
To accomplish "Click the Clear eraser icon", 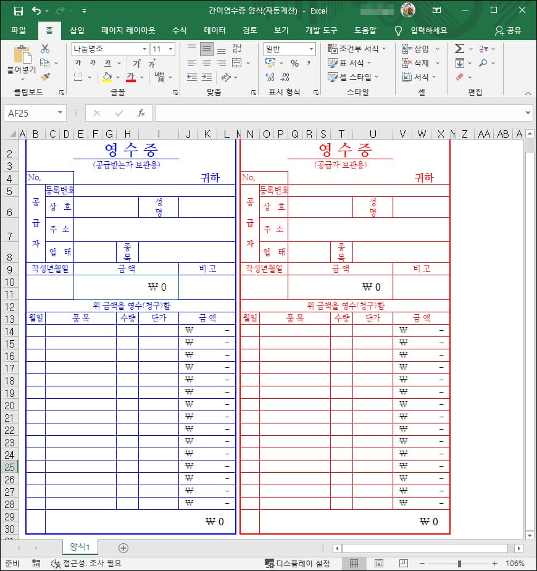I will coord(460,77).
